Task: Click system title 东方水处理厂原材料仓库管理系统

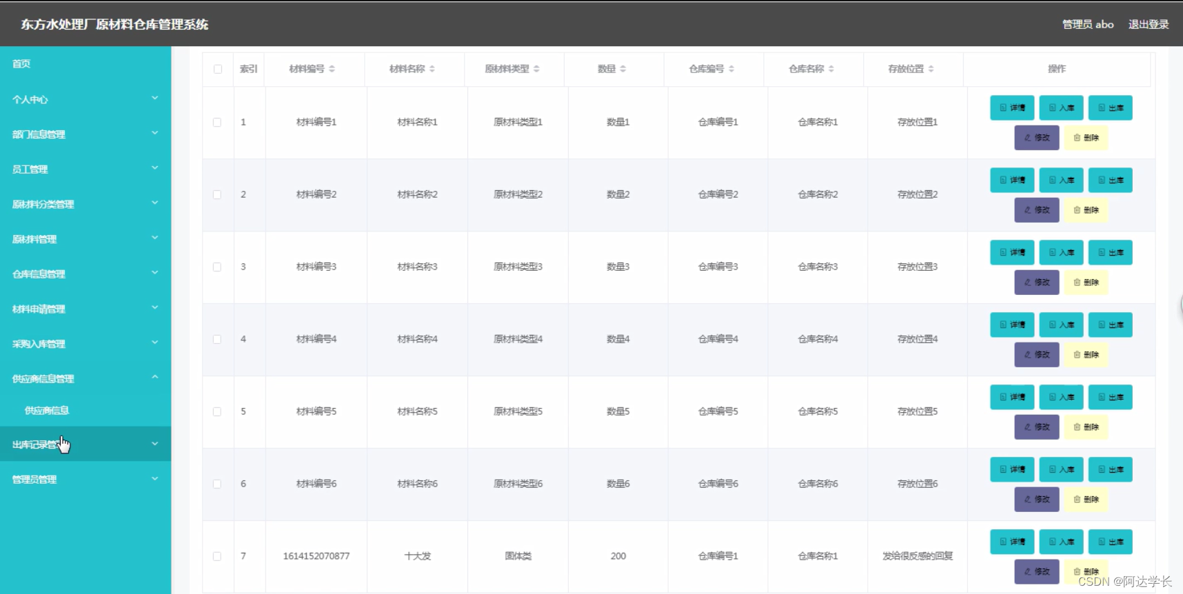Action: coord(114,24)
